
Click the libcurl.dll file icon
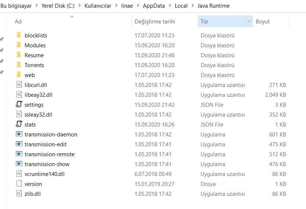pos(19,85)
